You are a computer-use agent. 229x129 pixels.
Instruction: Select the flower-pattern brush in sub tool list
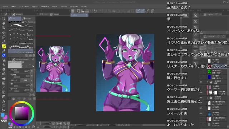click(x=21, y=47)
